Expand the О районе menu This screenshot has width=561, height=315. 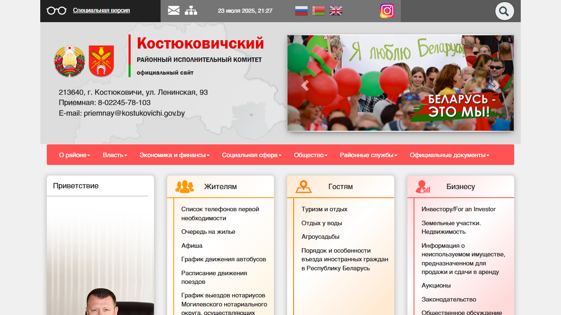74,155
